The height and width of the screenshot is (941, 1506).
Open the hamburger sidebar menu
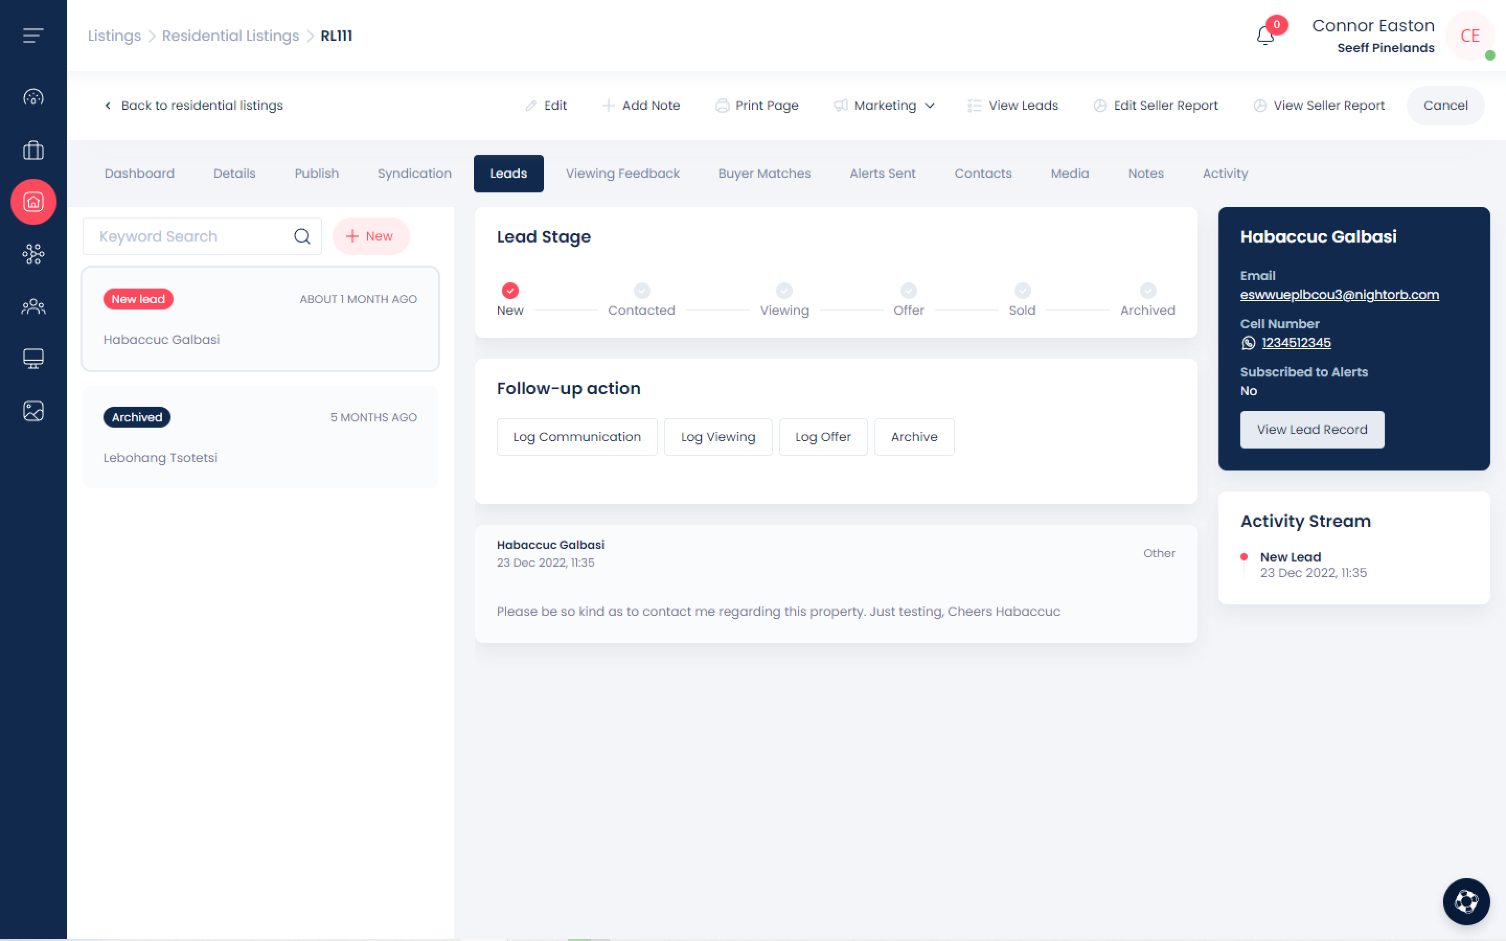[33, 36]
